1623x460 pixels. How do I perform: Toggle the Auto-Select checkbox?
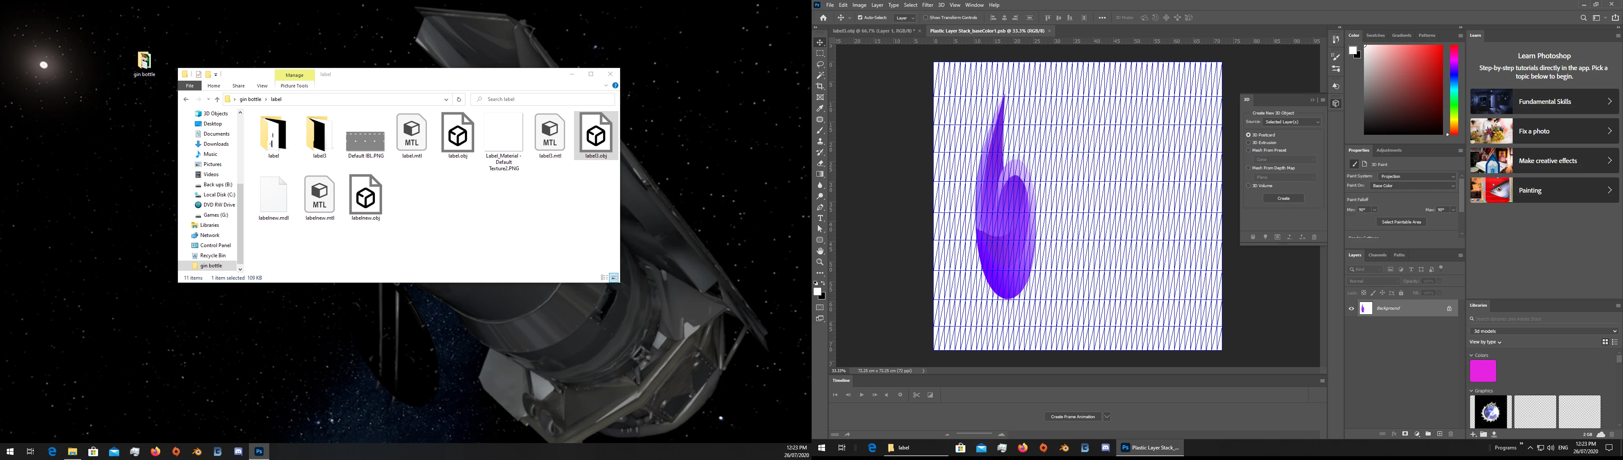click(860, 18)
